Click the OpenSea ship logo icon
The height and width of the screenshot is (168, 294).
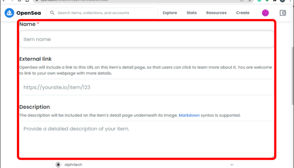pyautogui.click(x=9, y=13)
